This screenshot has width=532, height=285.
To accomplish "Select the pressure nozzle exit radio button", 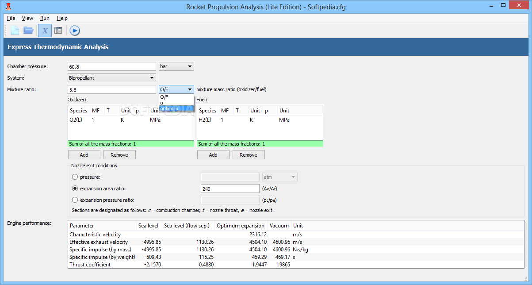I will click(75, 177).
